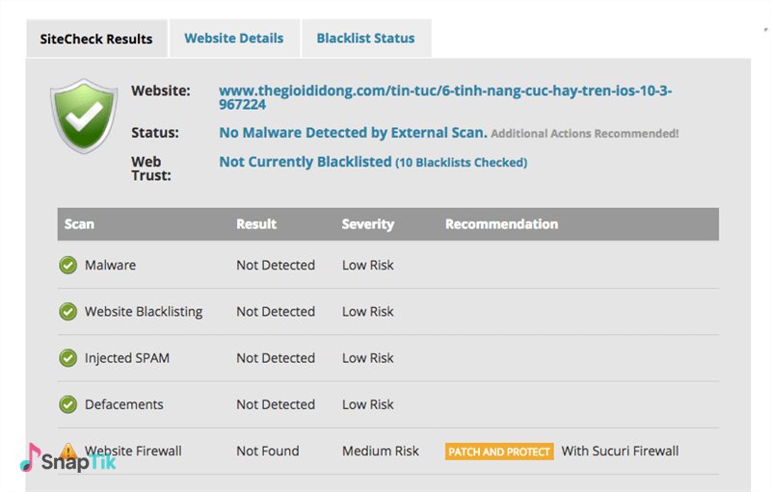Open the thegioididong.com website URL link
Viewport: 771px width, 492px height.
coord(445,97)
